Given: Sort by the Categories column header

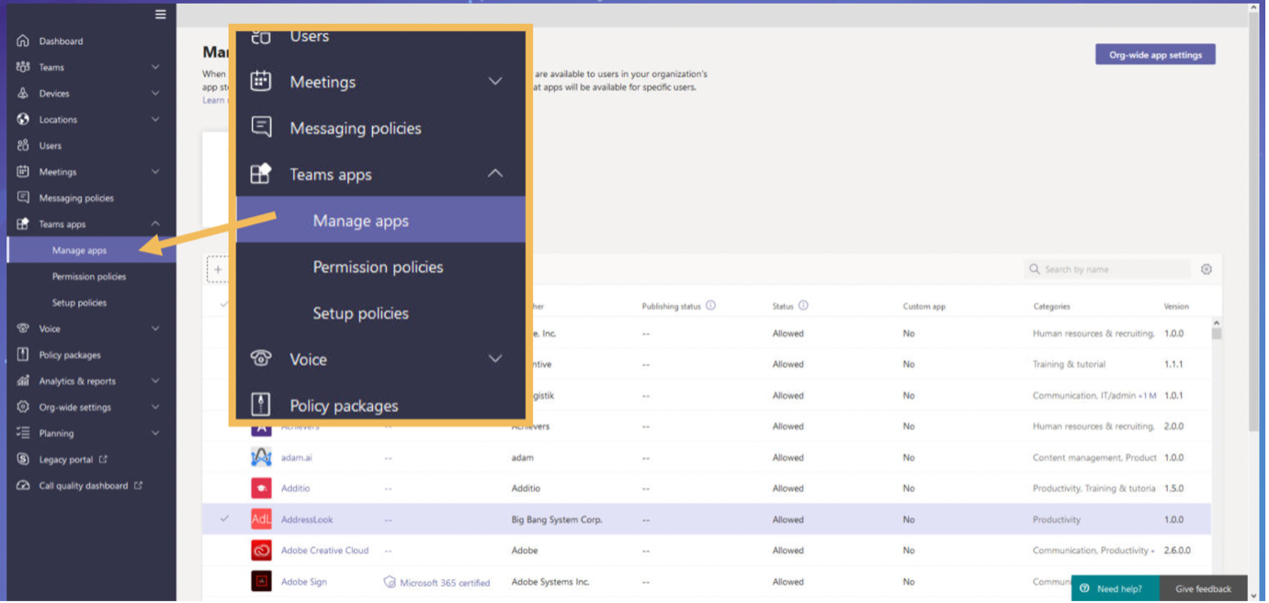Looking at the screenshot, I should pos(1051,307).
